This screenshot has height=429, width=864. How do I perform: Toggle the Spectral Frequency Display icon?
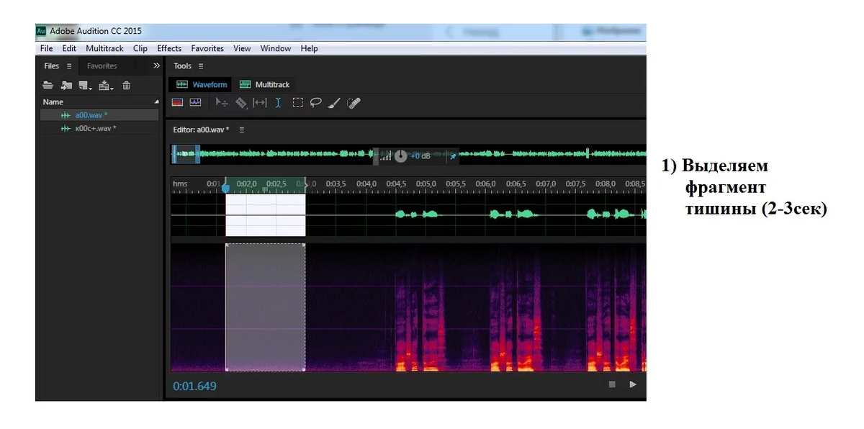tap(178, 103)
